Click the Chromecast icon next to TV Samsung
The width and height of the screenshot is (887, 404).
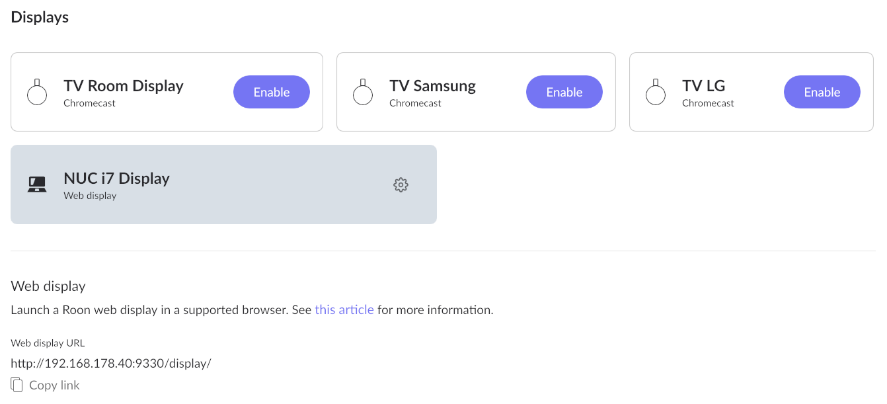363,92
